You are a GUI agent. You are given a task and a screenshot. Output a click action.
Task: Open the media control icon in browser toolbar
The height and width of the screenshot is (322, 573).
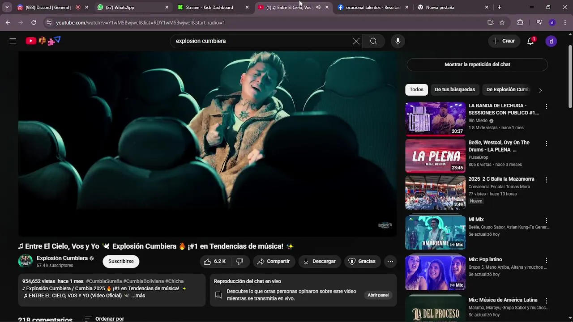coord(539,22)
